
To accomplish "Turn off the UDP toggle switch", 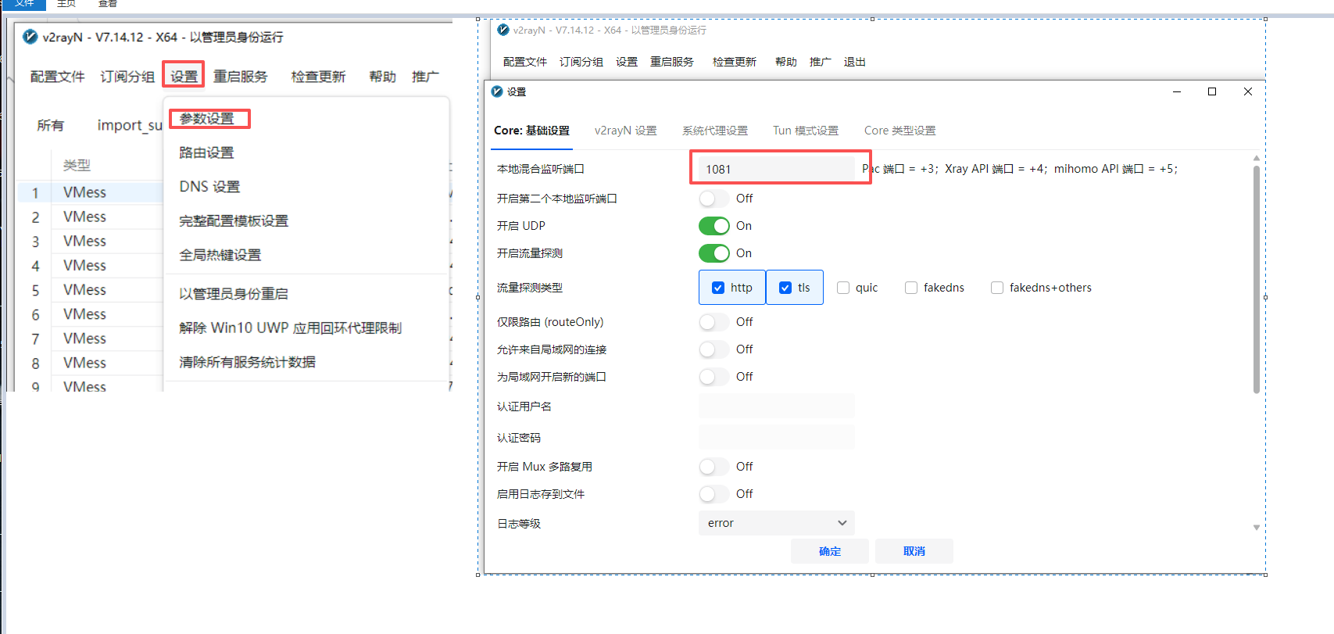I will pos(713,226).
